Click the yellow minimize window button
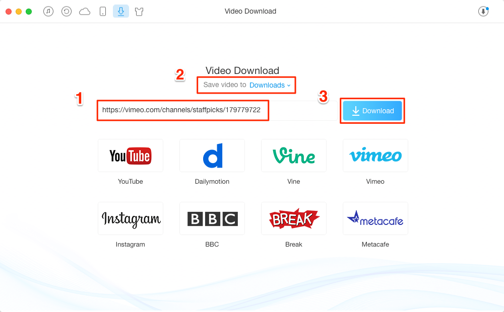Image resolution: width=504 pixels, height=312 pixels. point(19,12)
